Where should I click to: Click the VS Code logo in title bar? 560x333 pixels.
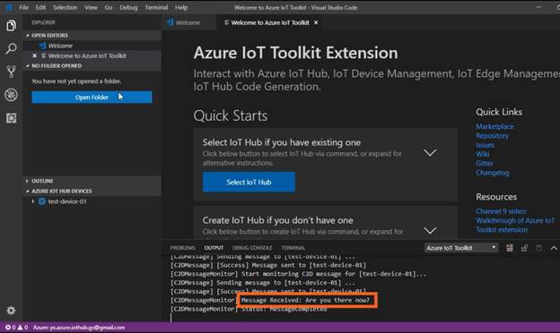(x=9, y=7)
